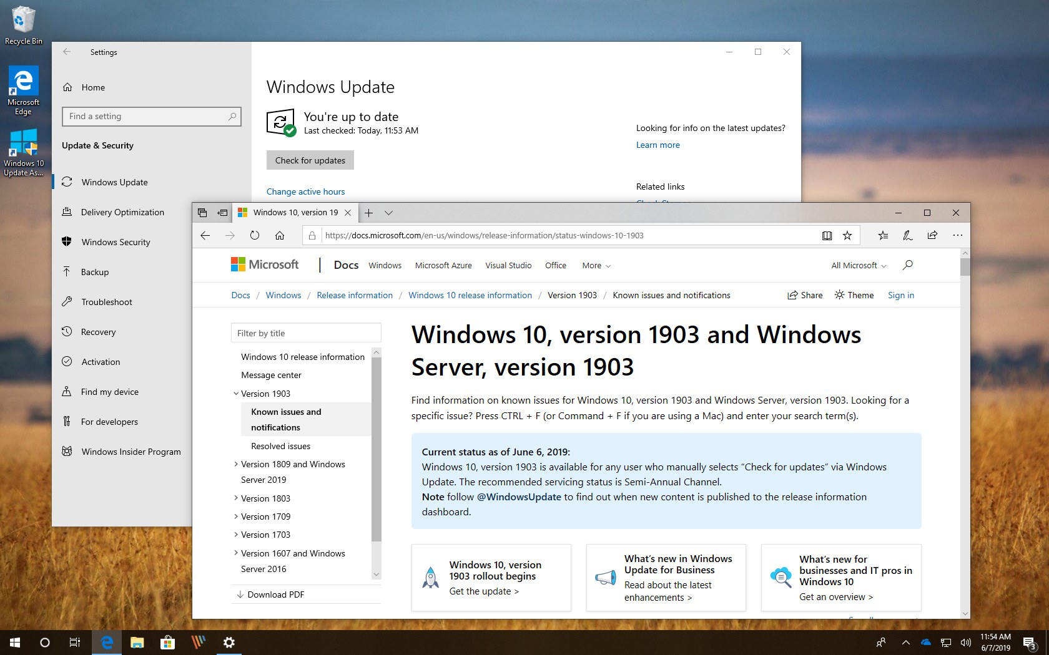Open Task View in taskbar
This screenshot has width=1049, height=655.
(x=75, y=642)
